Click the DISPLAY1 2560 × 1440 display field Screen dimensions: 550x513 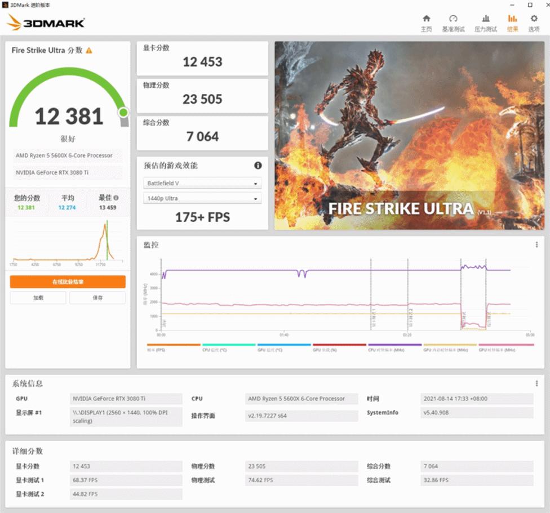126,417
